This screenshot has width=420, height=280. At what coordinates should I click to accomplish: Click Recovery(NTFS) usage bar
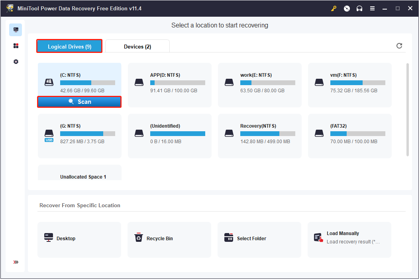coord(268,134)
